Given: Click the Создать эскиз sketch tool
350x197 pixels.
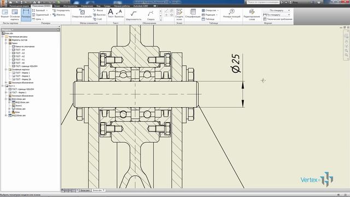Looking at the screenshot, I should pos(179,15).
